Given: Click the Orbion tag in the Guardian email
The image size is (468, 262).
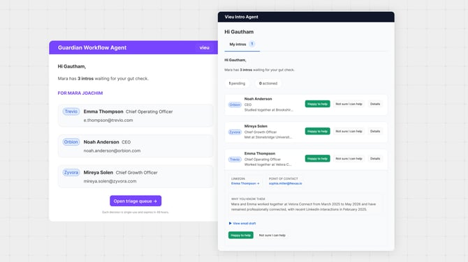Looking at the screenshot, I should [71, 142].
